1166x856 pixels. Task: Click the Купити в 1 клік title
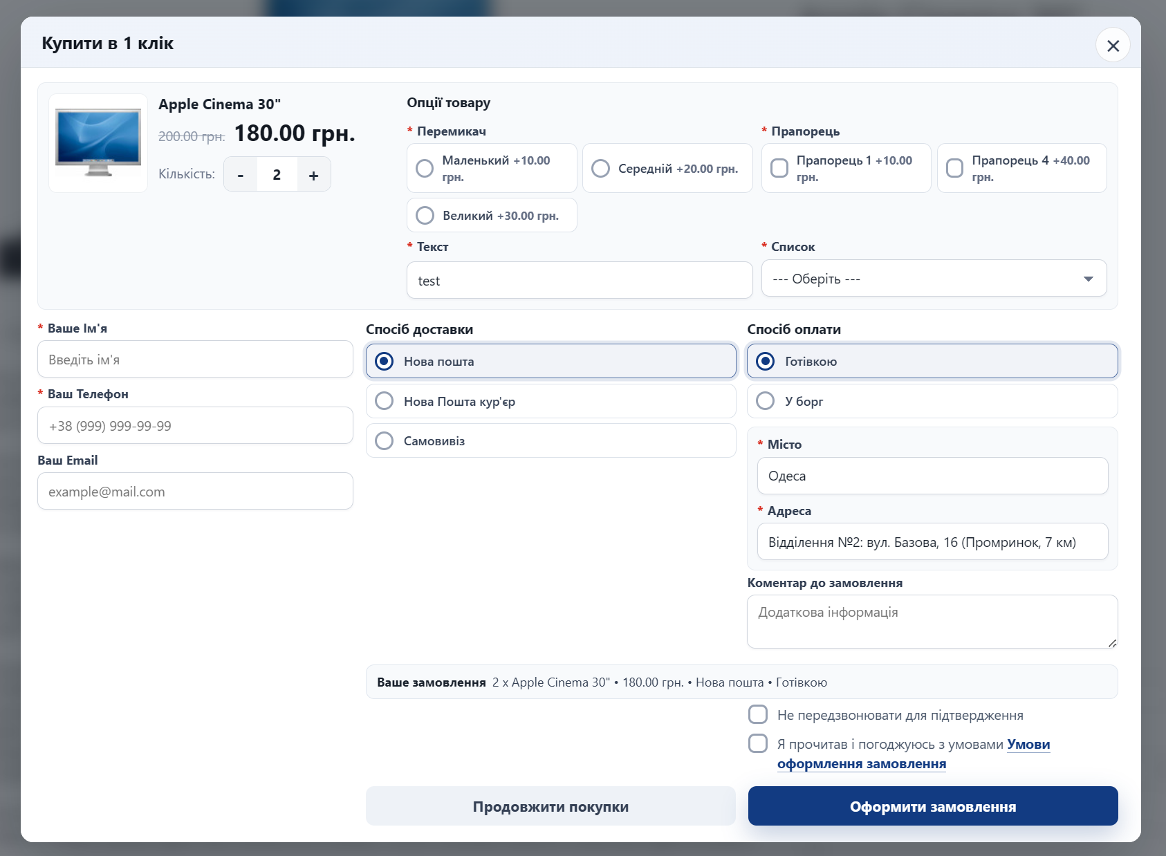click(107, 43)
